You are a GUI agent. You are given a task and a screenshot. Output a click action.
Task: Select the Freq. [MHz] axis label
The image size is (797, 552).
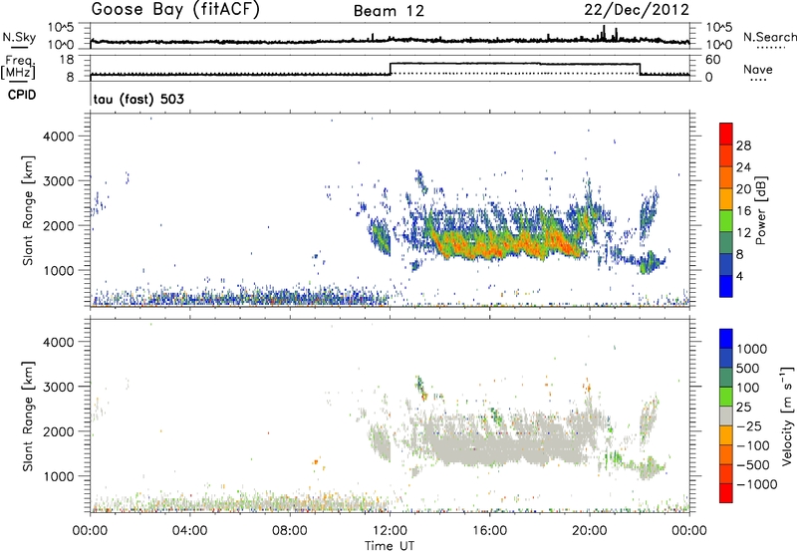(x=18, y=67)
